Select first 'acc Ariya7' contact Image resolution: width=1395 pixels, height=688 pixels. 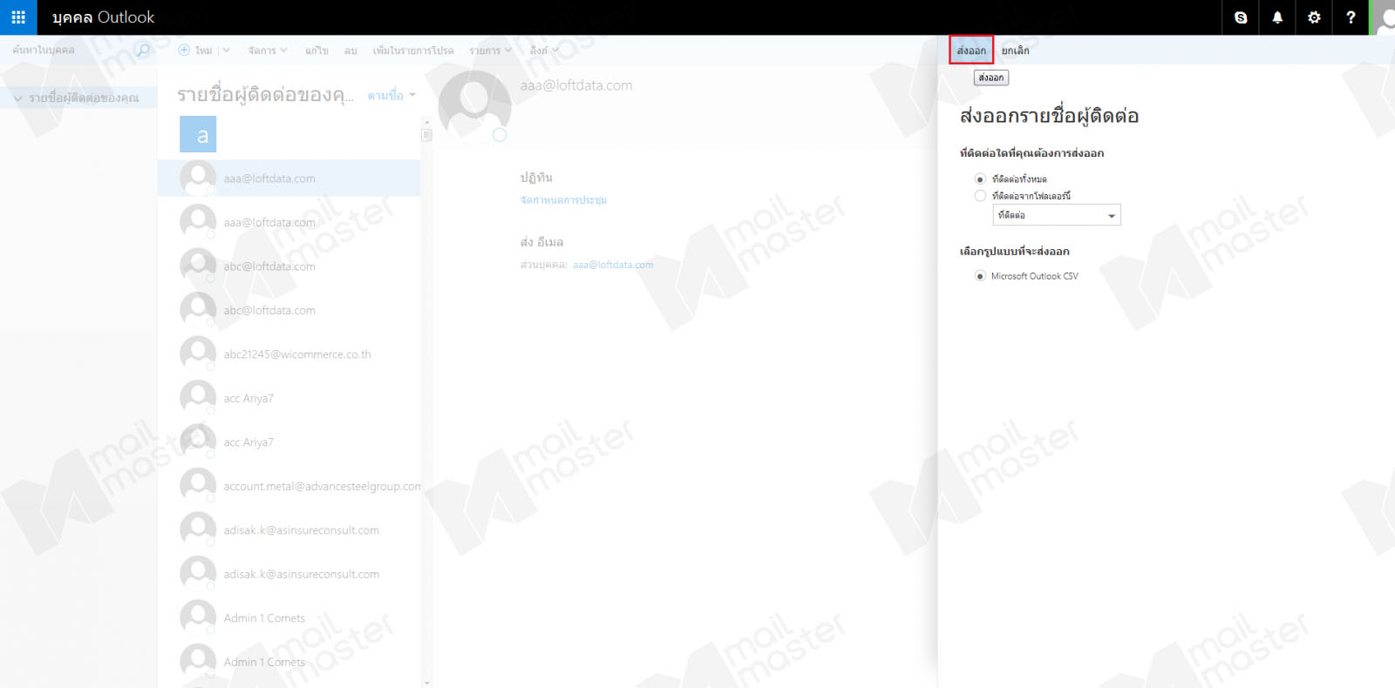[289, 398]
